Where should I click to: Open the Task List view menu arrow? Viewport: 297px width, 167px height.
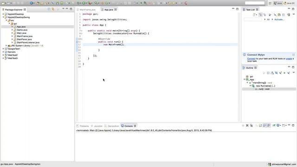pyautogui.click(x=294, y=14)
